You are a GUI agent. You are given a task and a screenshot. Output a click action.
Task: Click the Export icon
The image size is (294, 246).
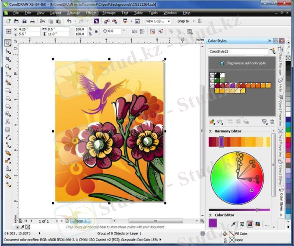coord(115,21)
